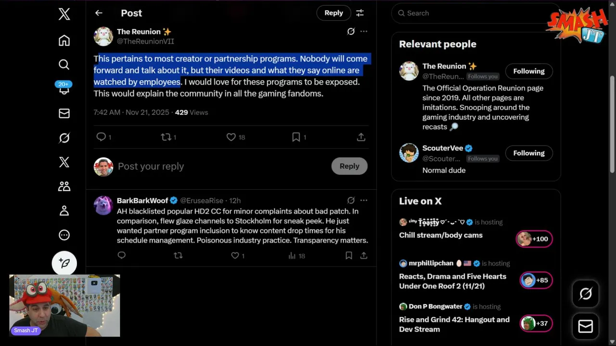This screenshot has width=616, height=346.
Task: Reply to the main post comment icon
Action: coord(101,137)
